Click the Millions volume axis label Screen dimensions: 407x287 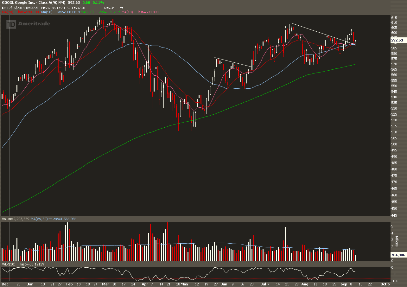pos(397,241)
